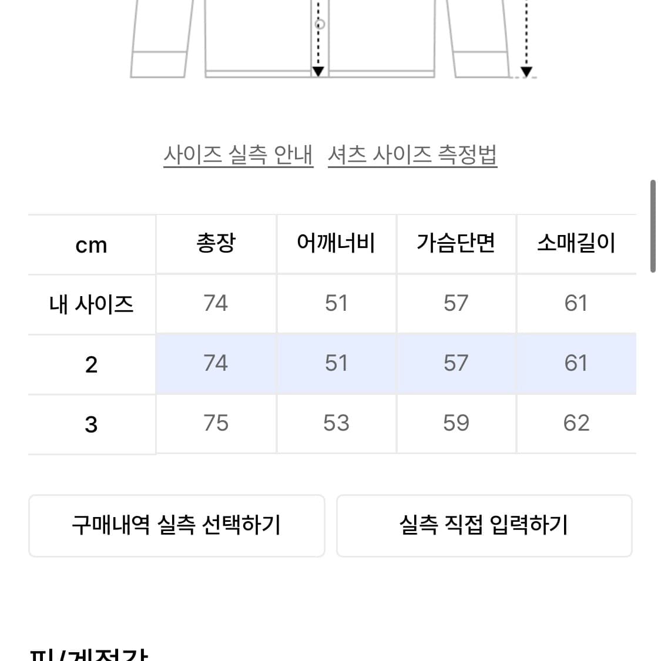Open the 사이즈 실측 안내 link
The image size is (661, 661).
click(x=238, y=155)
